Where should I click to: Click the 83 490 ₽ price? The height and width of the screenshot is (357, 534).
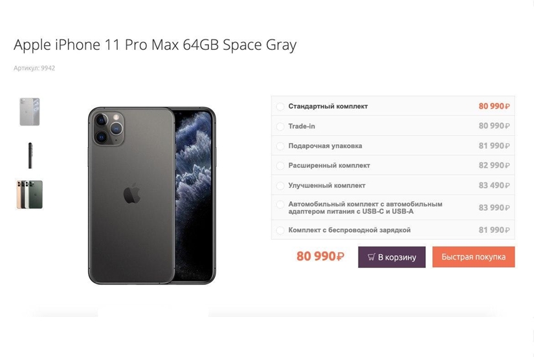click(494, 186)
